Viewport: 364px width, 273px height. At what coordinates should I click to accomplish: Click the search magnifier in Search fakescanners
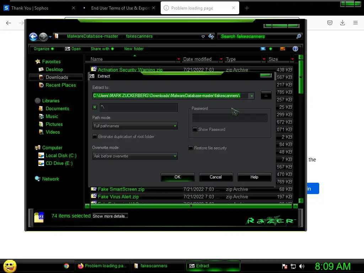299,36
